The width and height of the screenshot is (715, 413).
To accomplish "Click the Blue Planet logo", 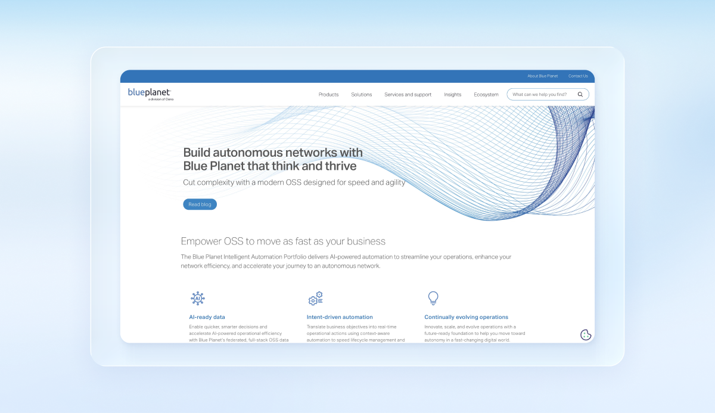I will (150, 94).
